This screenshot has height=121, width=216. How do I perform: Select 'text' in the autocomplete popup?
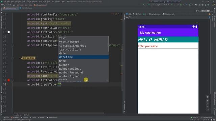click(84, 38)
